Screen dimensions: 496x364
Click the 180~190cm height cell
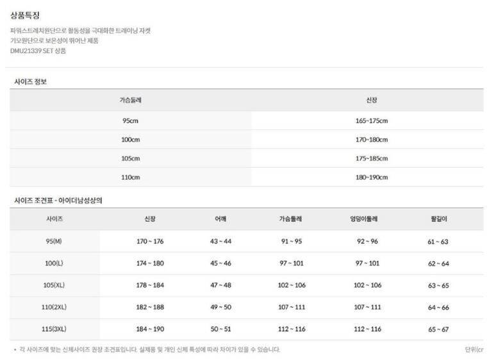(x=371, y=176)
